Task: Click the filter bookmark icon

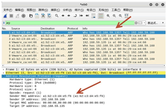Action: (4, 23)
